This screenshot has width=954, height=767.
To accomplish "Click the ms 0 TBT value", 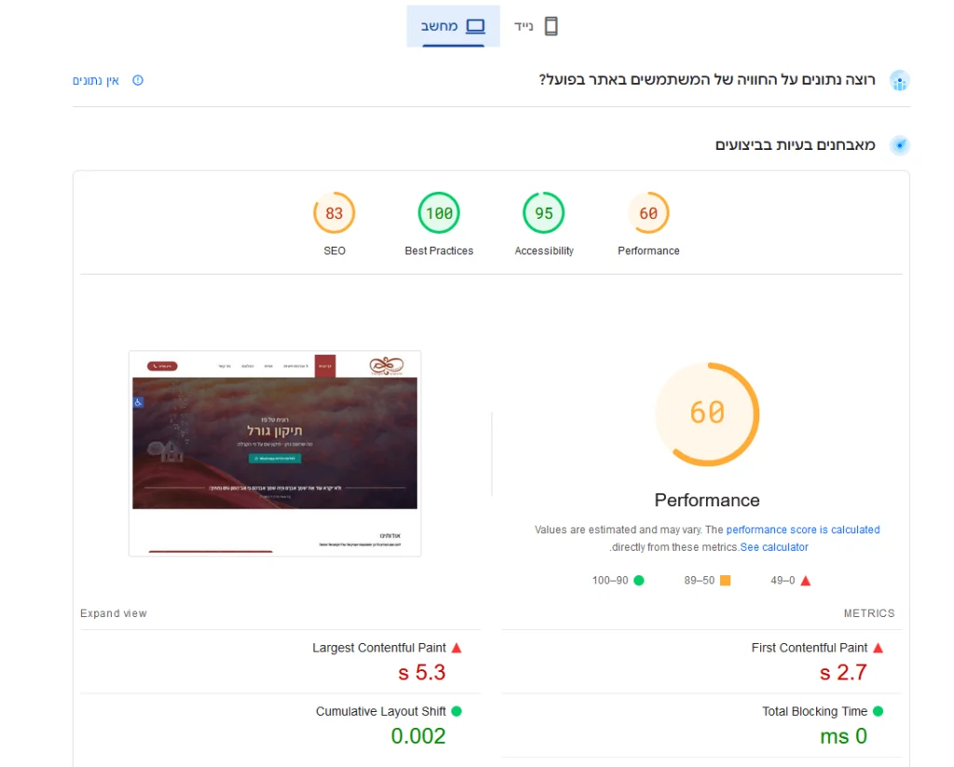I will pyautogui.click(x=843, y=736).
